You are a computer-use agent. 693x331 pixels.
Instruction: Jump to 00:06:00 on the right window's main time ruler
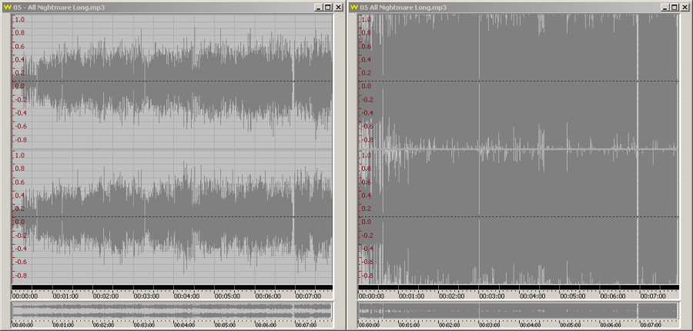pos(613,295)
